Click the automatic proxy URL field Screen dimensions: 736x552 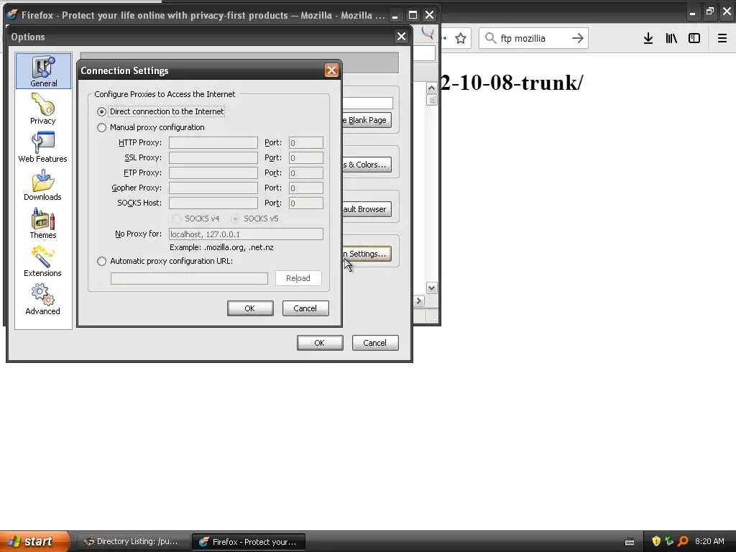pos(189,278)
